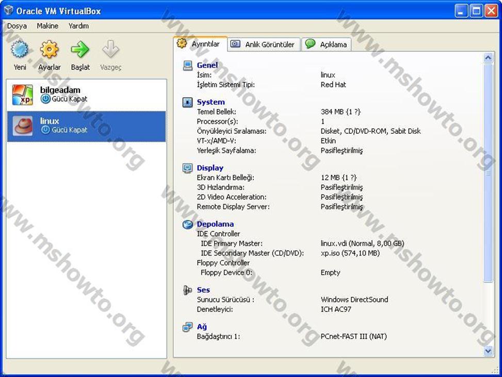Open Ayarlar settings gear icon
The image size is (502, 377).
[x=50, y=50]
